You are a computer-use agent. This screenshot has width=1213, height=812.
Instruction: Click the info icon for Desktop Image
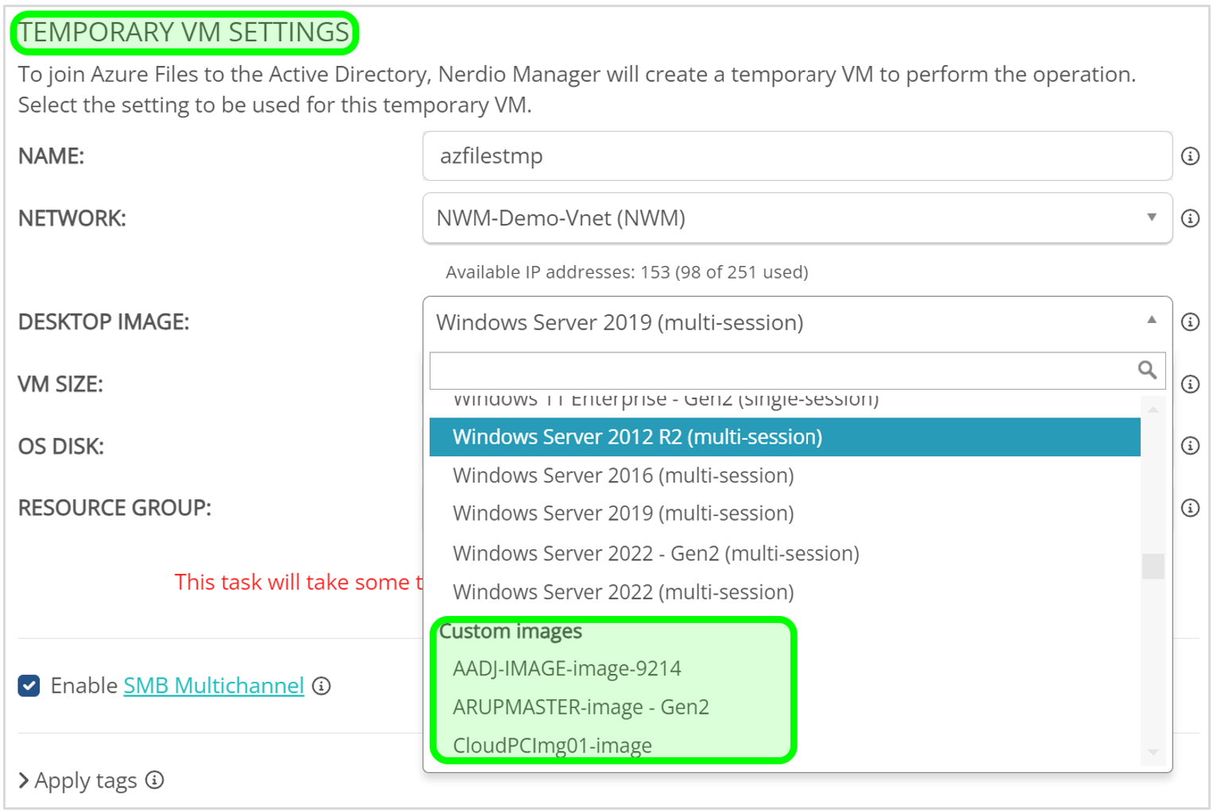pos(1189,322)
